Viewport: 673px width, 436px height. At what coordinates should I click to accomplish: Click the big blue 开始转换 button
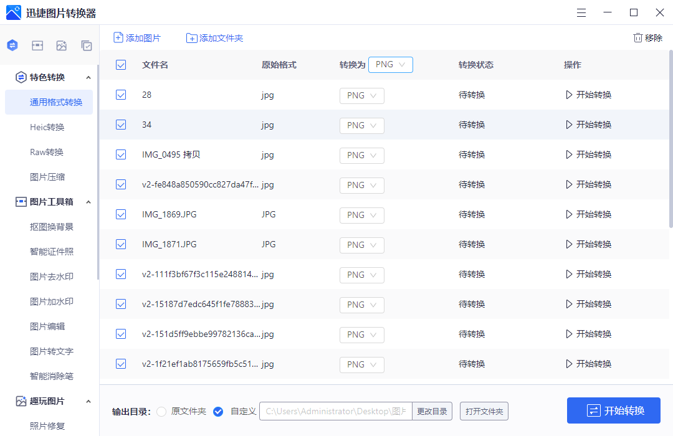click(613, 410)
